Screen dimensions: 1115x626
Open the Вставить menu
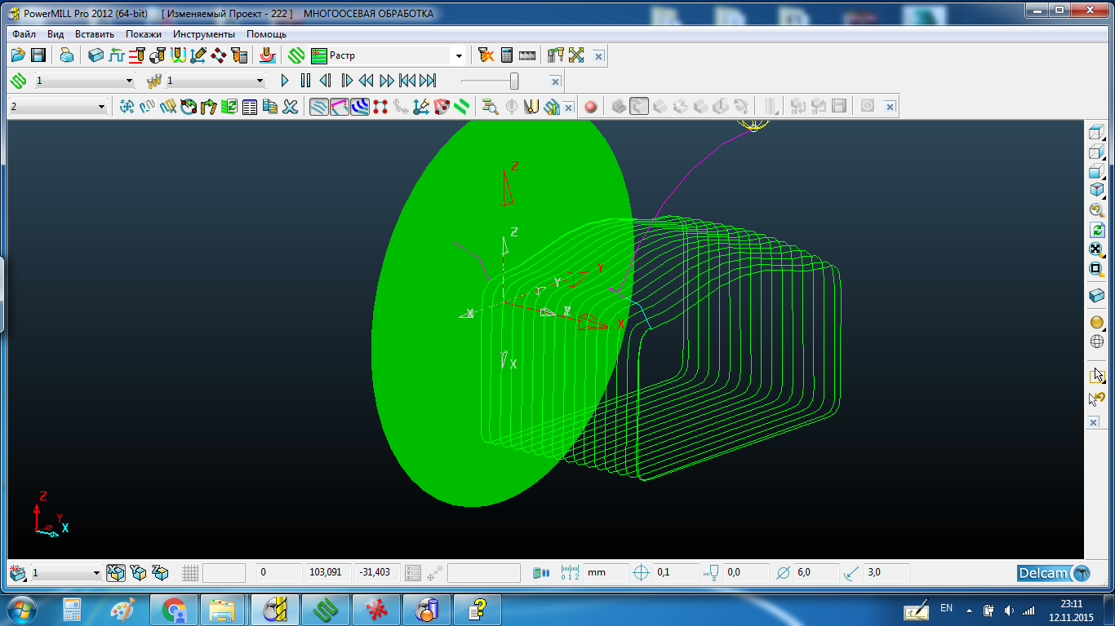coord(95,34)
